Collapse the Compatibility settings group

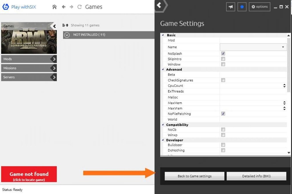click(163, 124)
